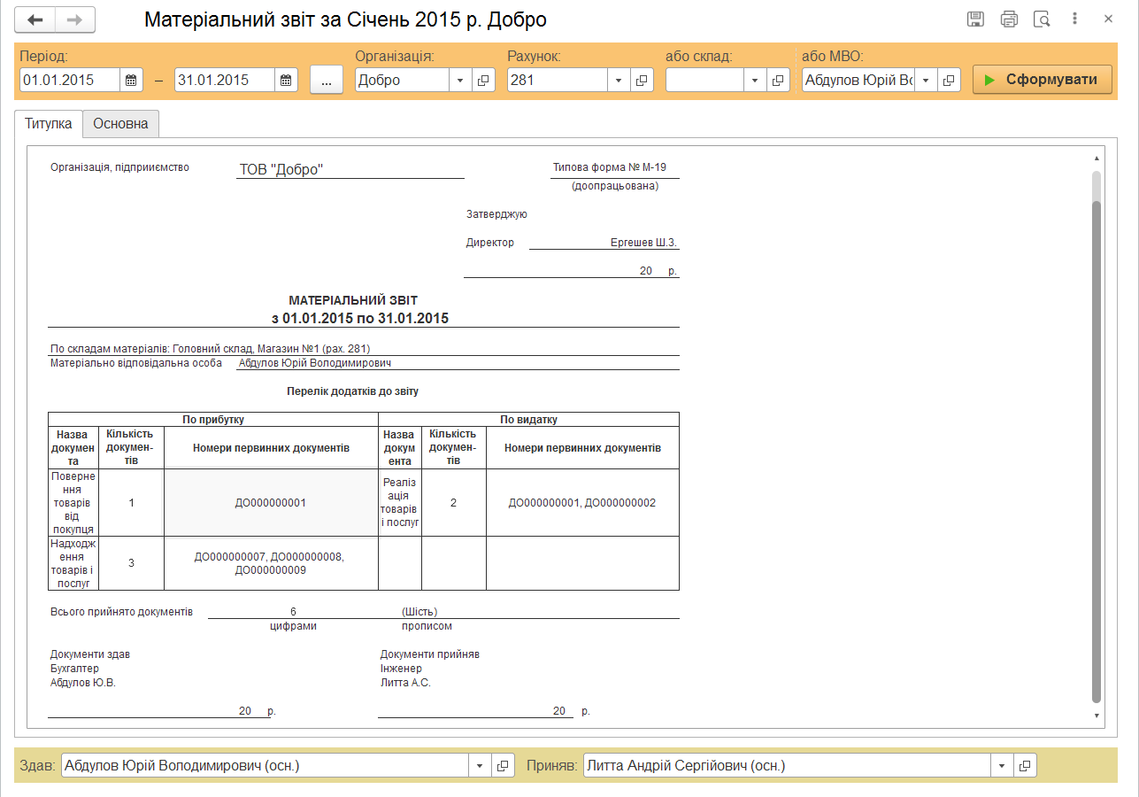Open print preview with the magnifier page icon
Screen dimensions: 1139x797
(1042, 19)
